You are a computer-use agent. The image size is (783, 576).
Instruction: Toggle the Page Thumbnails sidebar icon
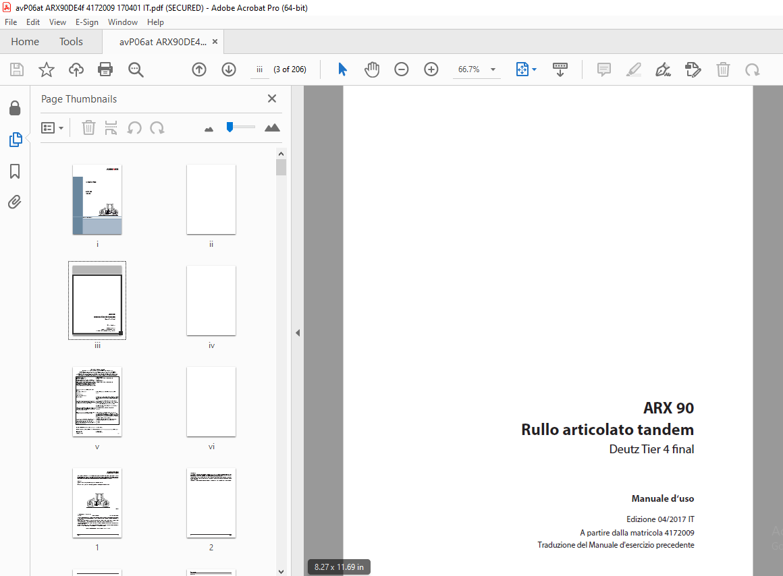pyautogui.click(x=16, y=139)
